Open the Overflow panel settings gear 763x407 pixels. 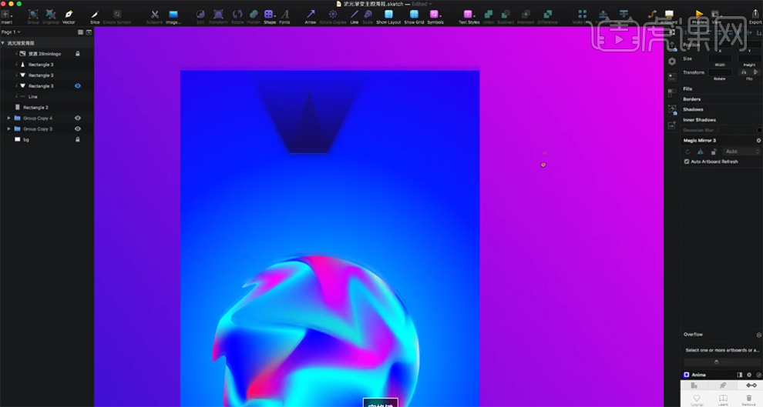pos(758,335)
